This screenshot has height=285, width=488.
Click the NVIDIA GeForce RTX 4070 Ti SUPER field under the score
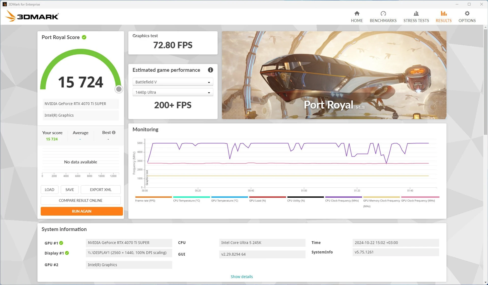(x=81, y=104)
